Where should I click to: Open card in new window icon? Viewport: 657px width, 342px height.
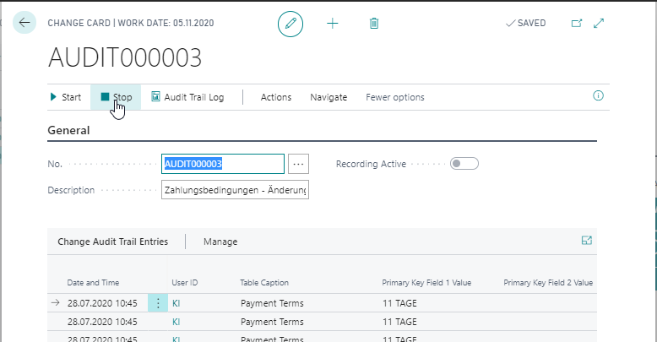577,24
